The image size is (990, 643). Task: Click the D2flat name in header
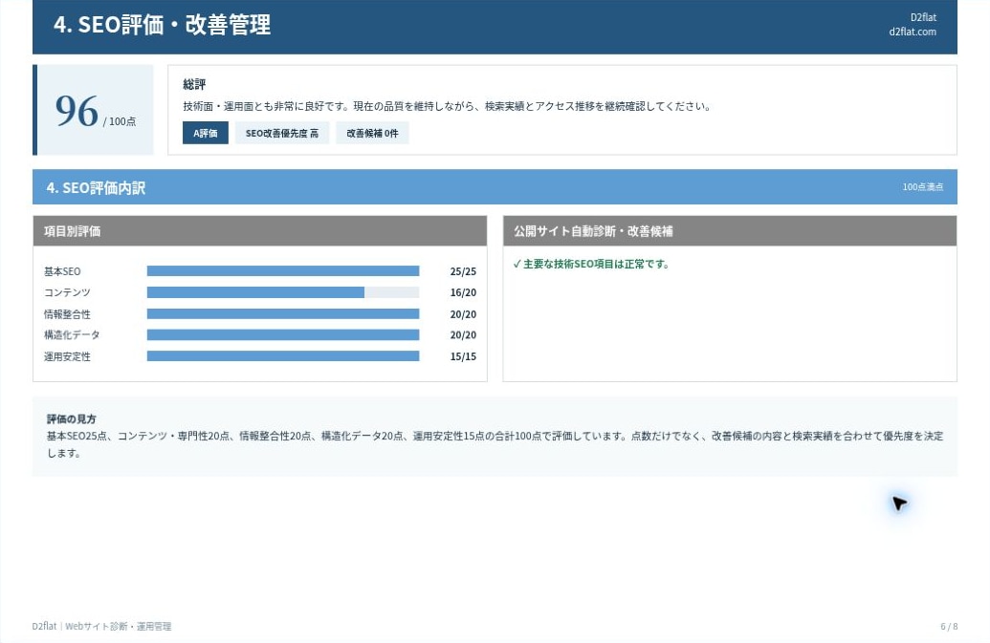pos(923,17)
